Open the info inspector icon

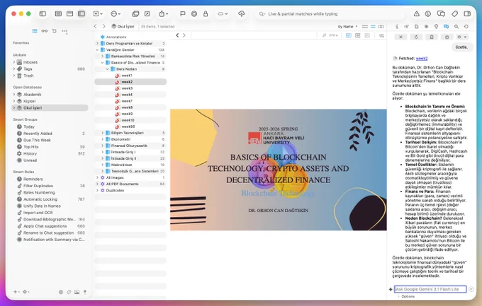[x=428, y=14]
